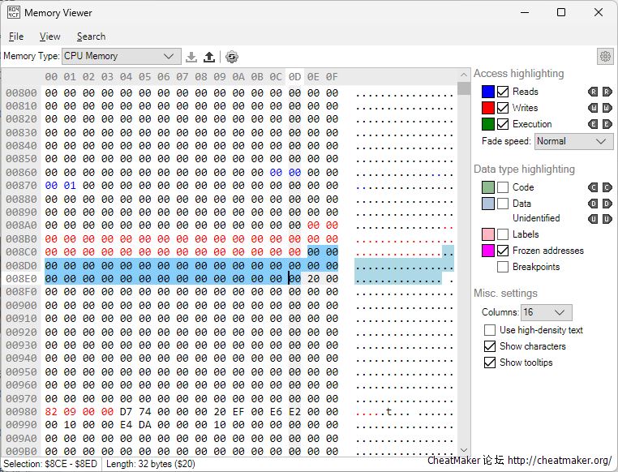618x472 pixels.
Task: Expand the Fade speed dropdown
Action: pos(573,141)
